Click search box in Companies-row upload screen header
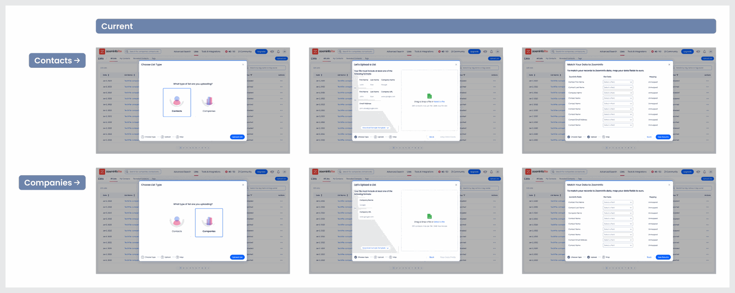Viewport: 735px width, 293px height. tap(356, 172)
